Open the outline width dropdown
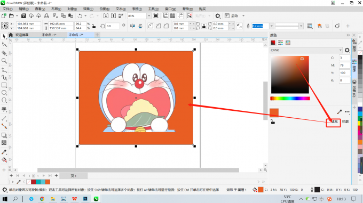Viewport: 363px width, 203px height. point(272,26)
